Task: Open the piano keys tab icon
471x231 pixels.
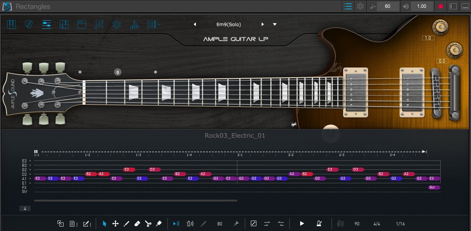Action: tap(11, 25)
